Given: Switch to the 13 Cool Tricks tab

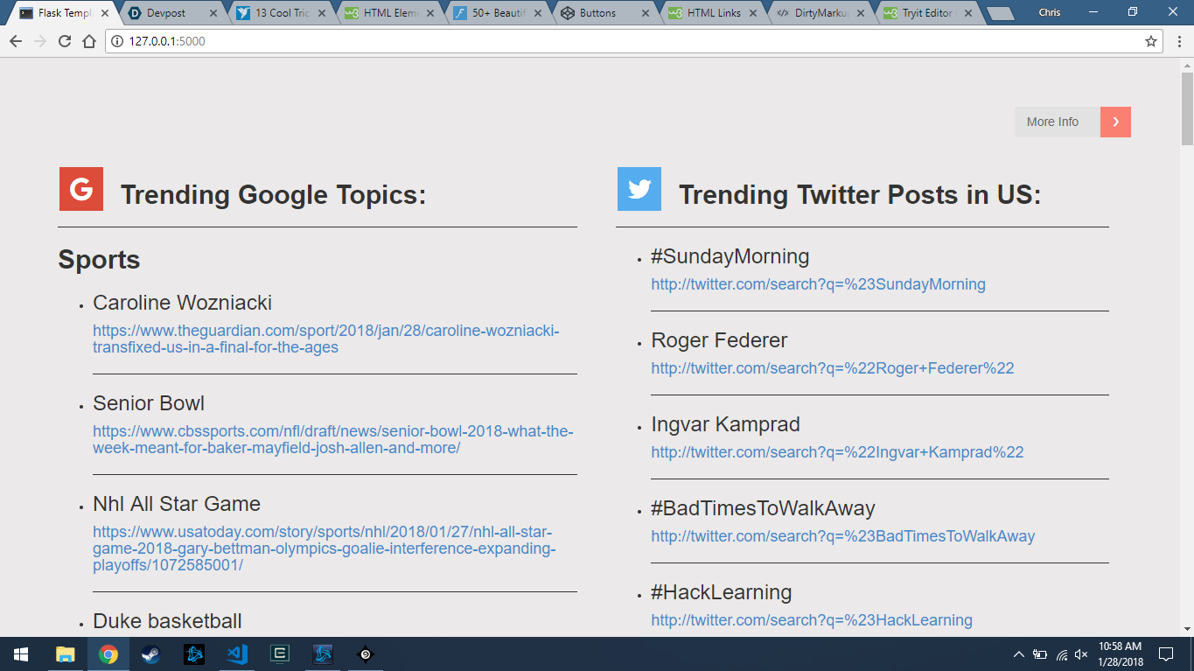Looking at the screenshot, I should point(282,13).
